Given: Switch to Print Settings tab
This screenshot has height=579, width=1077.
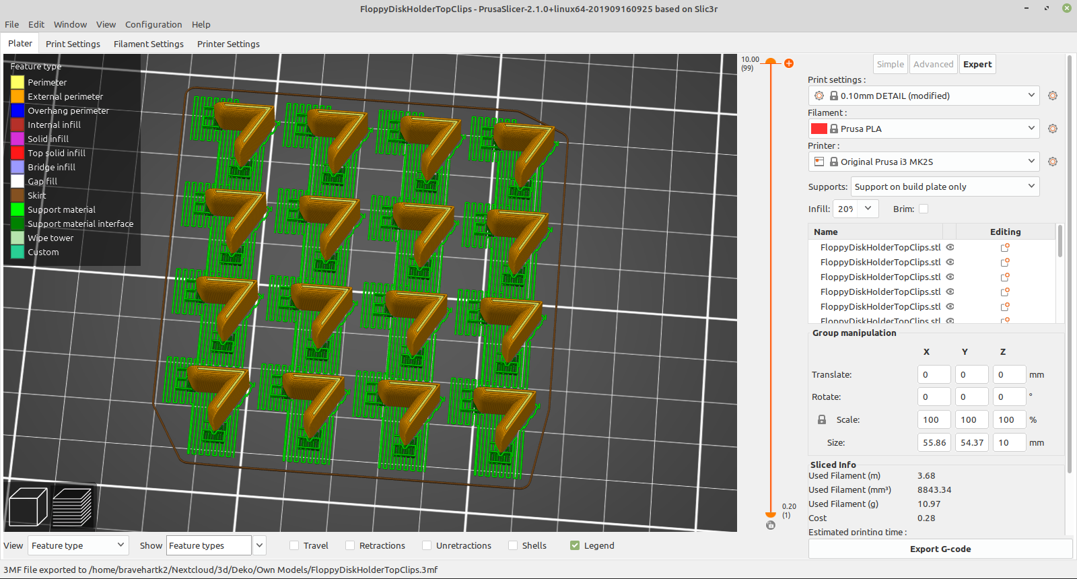Looking at the screenshot, I should (x=73, y=44).
